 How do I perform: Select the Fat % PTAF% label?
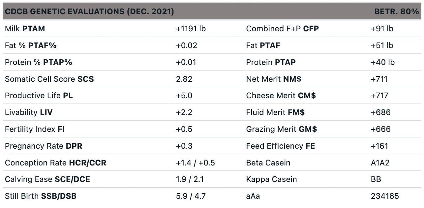(x=30, y=45)
